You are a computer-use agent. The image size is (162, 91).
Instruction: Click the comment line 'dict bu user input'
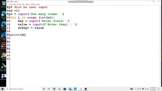29,7
